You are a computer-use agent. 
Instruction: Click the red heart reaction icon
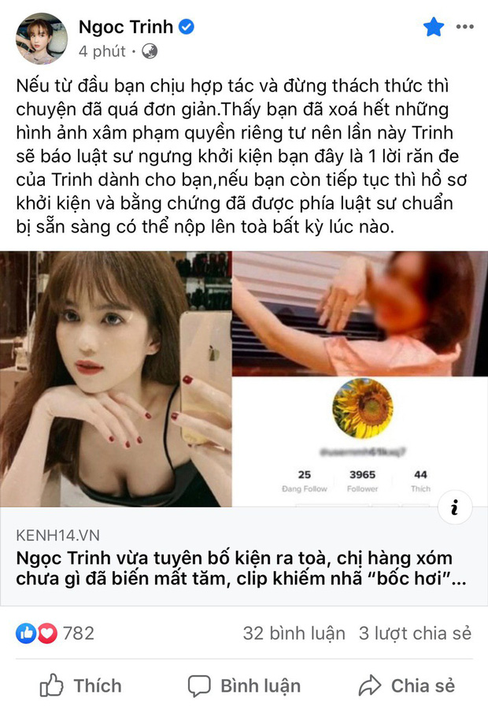coord(47,633)
